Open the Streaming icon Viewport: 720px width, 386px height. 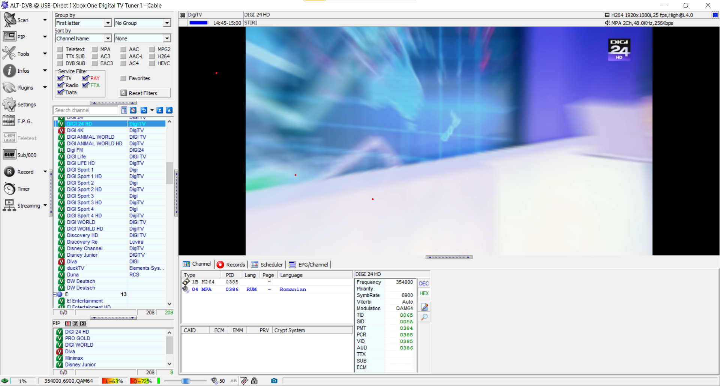(x=9, y=205)
